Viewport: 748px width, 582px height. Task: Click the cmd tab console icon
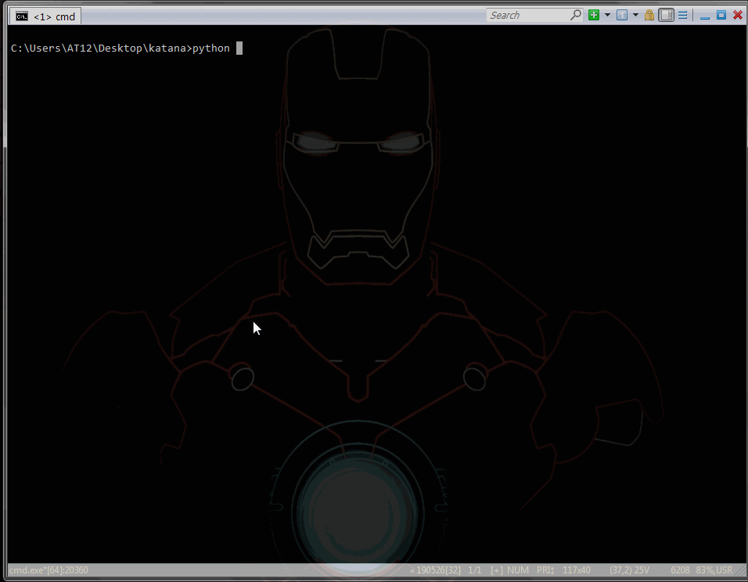(21, 16)
